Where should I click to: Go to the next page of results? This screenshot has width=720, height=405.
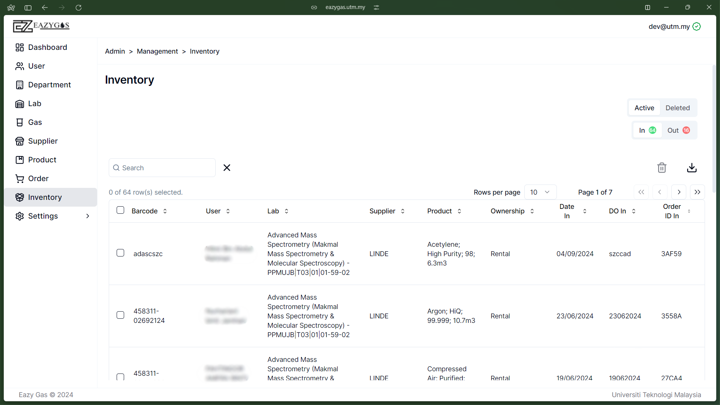click(678, 192)
